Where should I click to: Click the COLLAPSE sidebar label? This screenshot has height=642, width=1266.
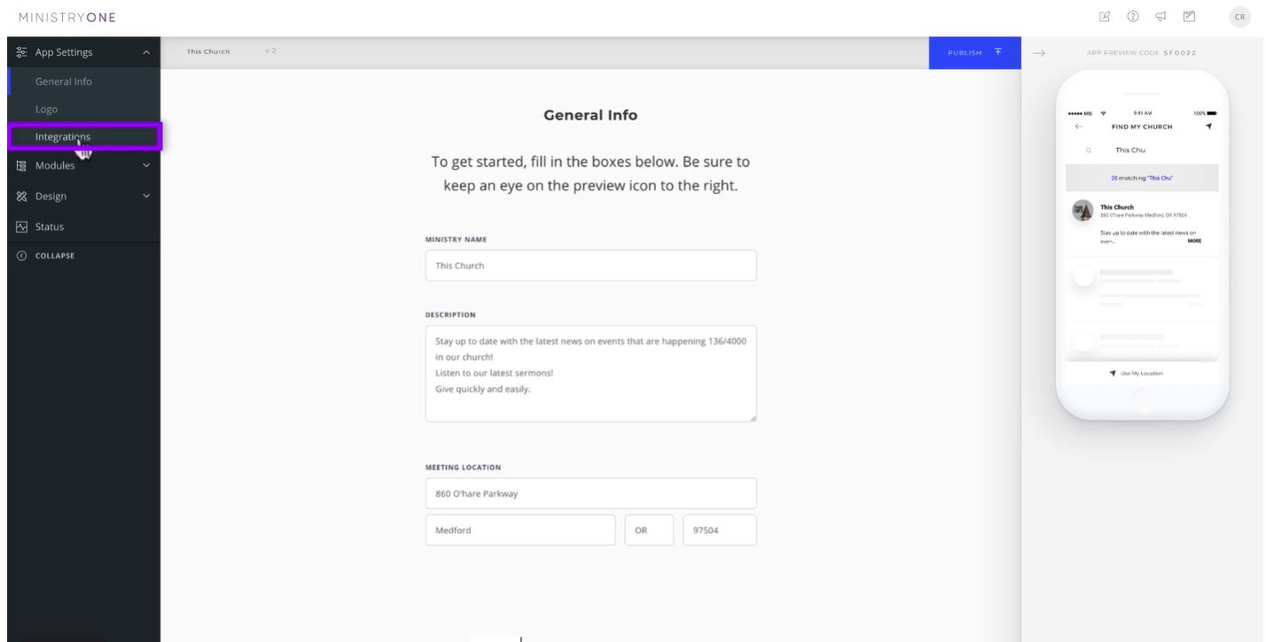[x=55, y=256]
